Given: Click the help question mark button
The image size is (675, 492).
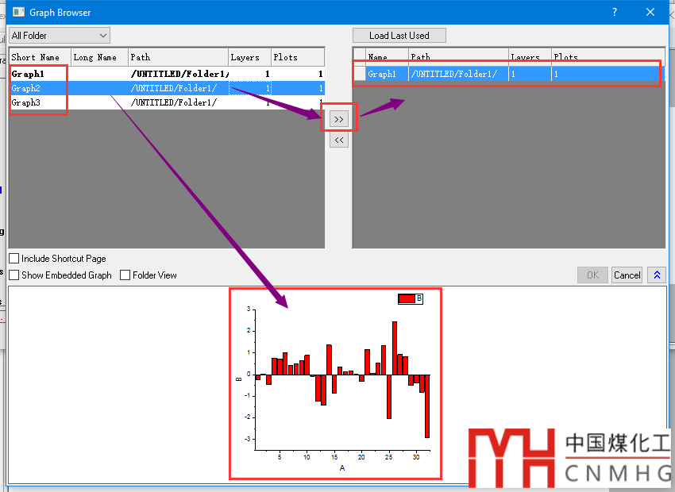Looking at the screenshot, I should [x=615, y=12].
